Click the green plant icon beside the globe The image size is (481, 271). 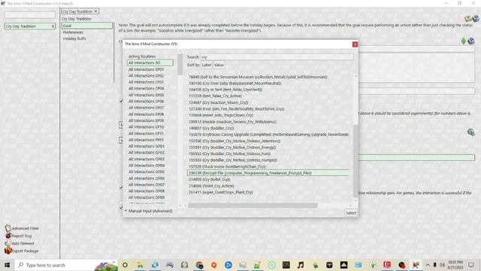pyautogui.click(x=464, y=41)
